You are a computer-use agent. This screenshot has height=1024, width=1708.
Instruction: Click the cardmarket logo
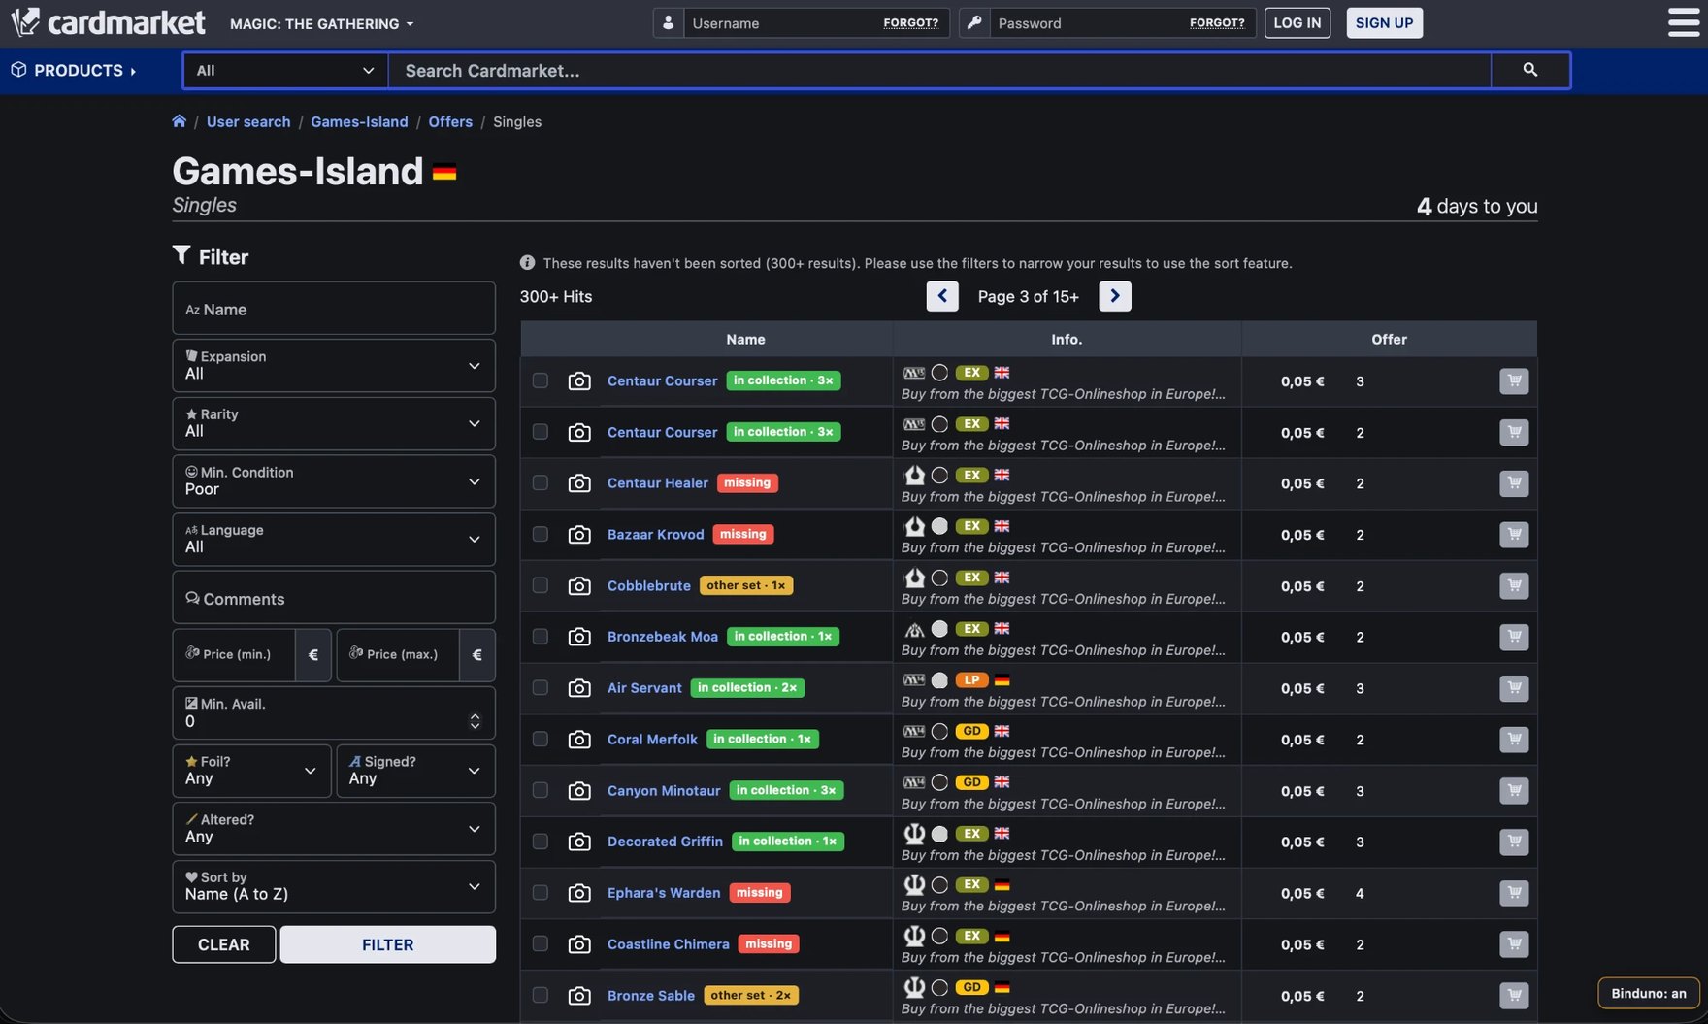tap(109, 22)
